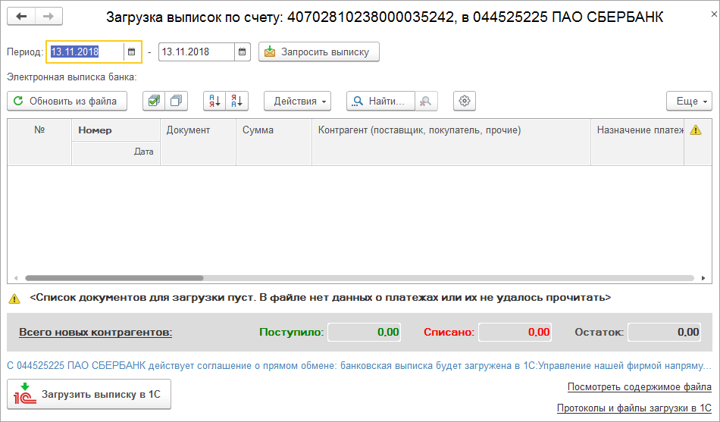The width and height of the screenshot is (720, 422).
Task: Open Протоколы и файлы загрузки link
Action: (x=634, y=408)
